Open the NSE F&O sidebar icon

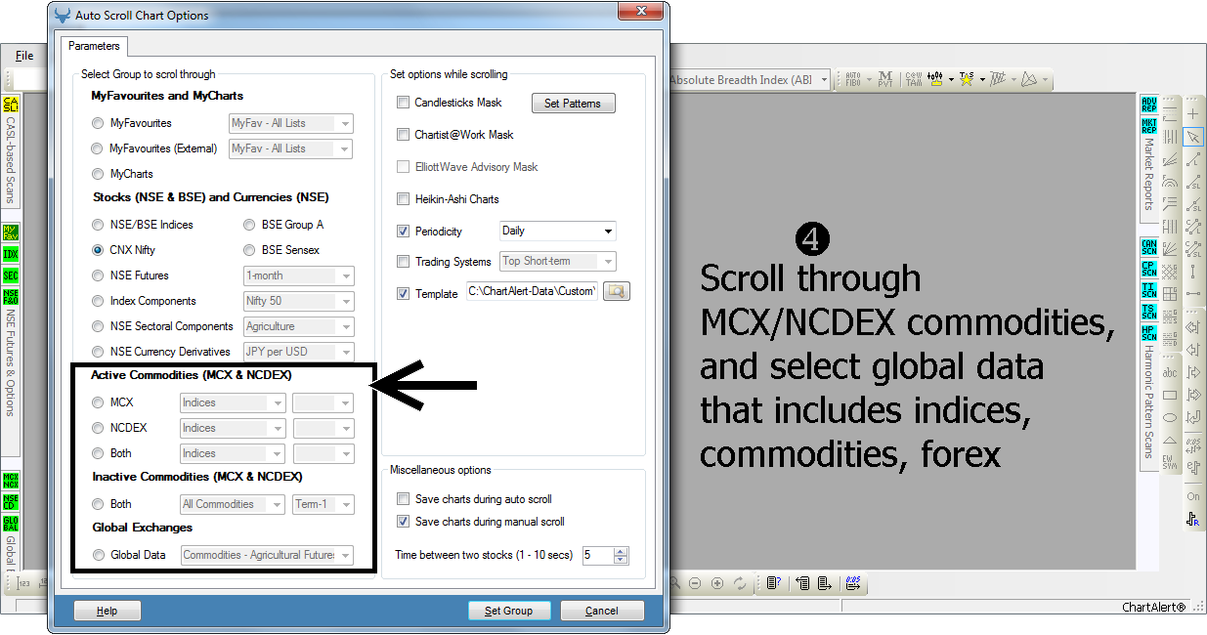point(12,296)
